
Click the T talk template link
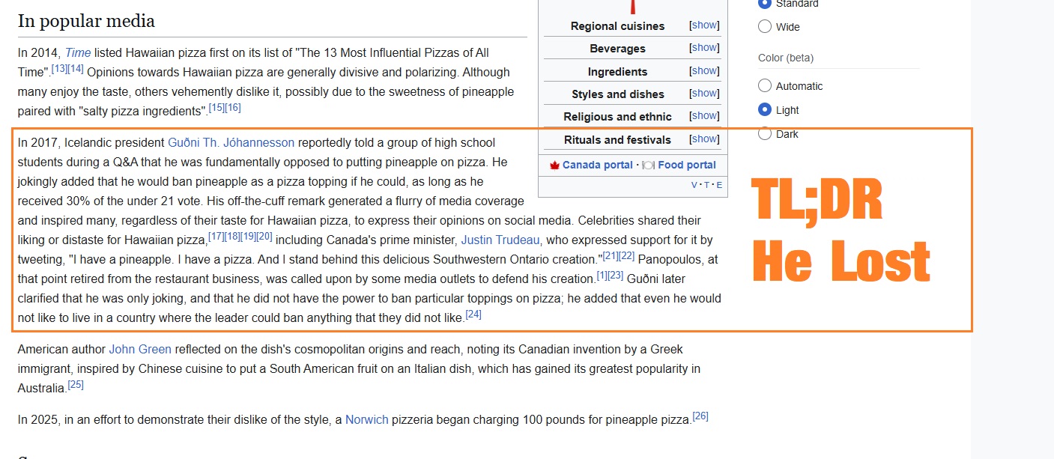(x=706, y=185)
